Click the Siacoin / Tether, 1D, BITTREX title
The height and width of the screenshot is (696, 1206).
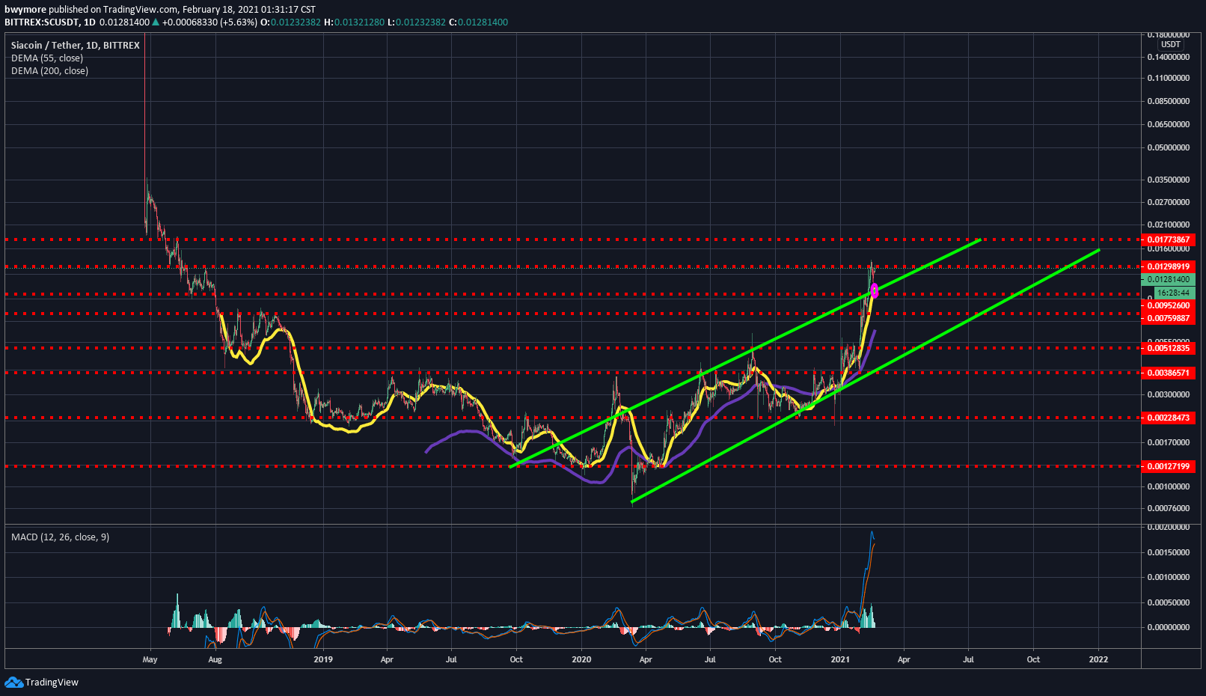coord(76,46)
